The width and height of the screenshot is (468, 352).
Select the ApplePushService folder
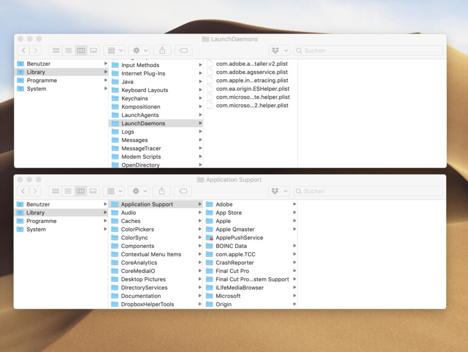pos(239,238)
